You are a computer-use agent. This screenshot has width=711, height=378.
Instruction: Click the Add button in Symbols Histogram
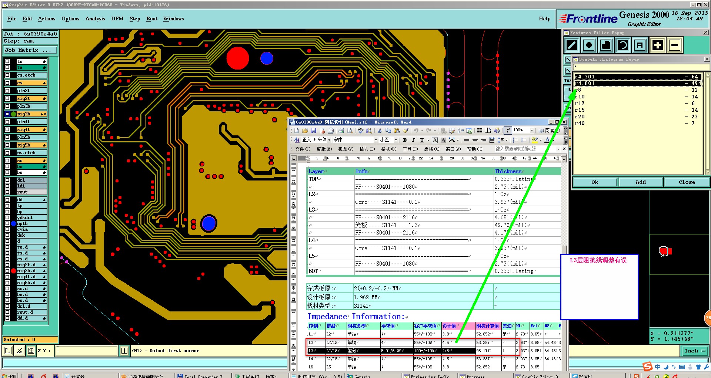point(640,182)
